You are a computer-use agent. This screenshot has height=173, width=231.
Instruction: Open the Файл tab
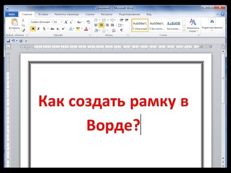(12, 14)
